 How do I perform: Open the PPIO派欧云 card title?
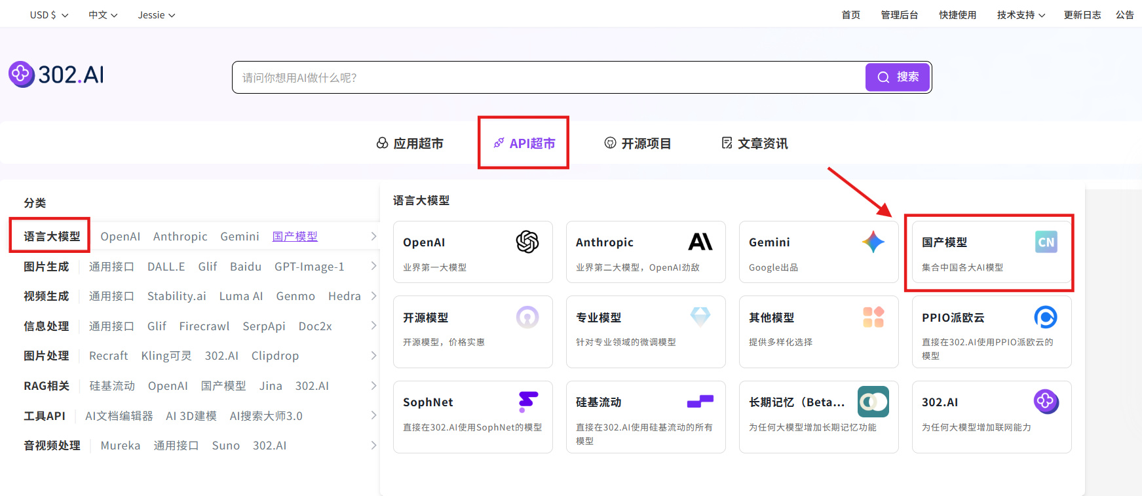coord(953,318)
